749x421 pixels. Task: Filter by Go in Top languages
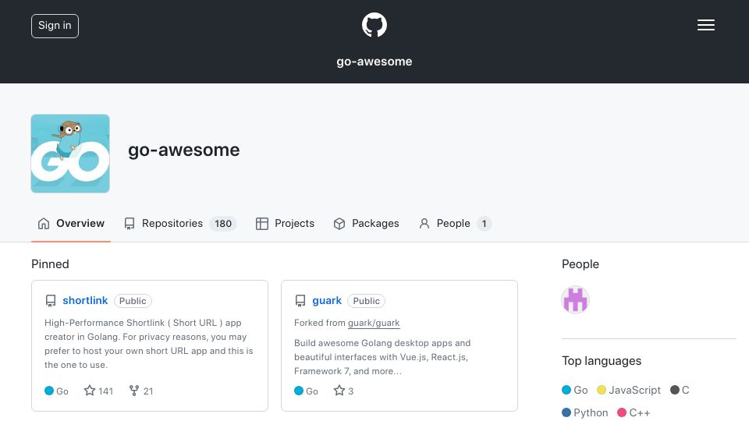pyautogui.click(x=575, y=390)
